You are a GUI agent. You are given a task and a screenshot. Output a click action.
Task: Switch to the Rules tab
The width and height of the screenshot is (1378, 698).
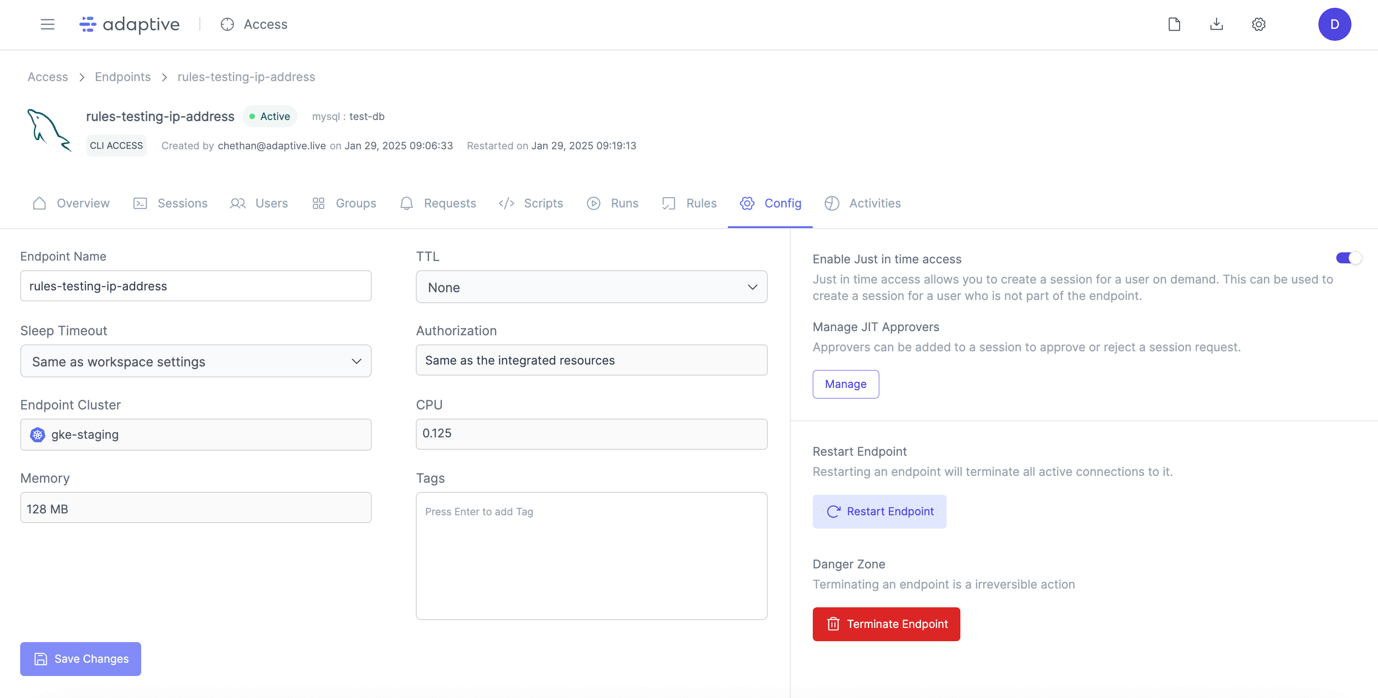689,203
